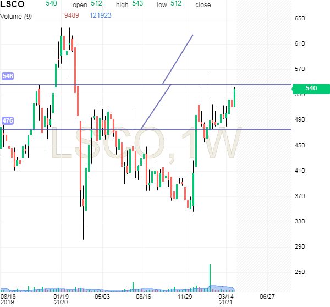Viewport: 330px width, 307px height.
Task: Click the 570 price axis label
Action: point(300,69)
